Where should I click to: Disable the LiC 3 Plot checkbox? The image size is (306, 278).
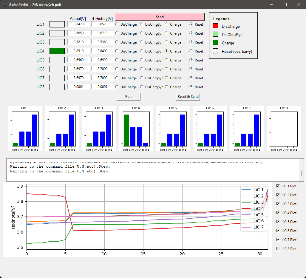click(x=277, y=204)
